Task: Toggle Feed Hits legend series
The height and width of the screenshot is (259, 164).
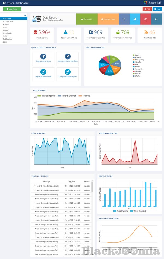Action: pos(84,96)
